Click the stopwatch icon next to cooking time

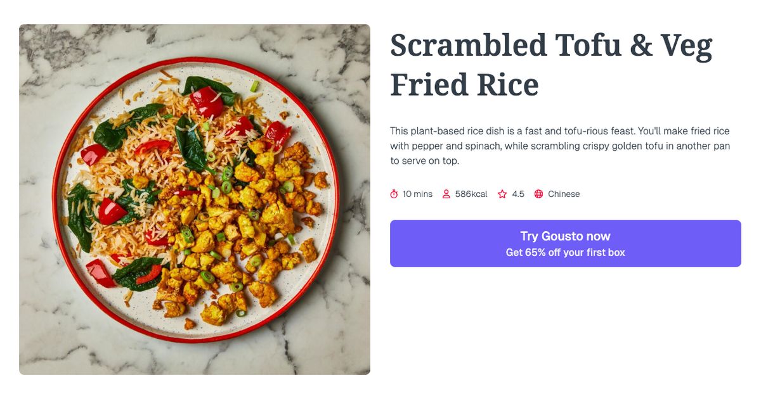coord(393,194)
